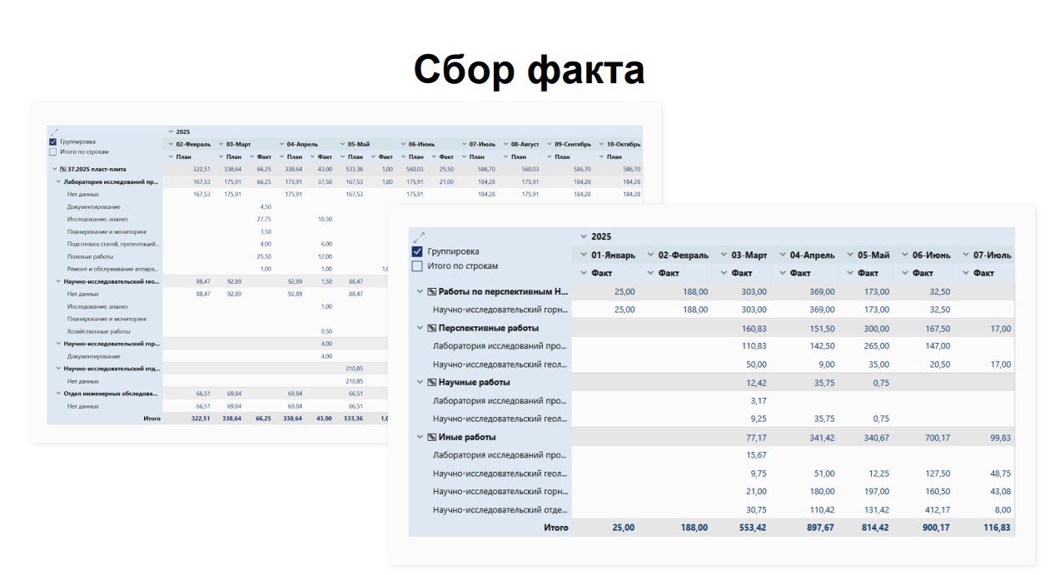The height and width of the screenshot is (575, 1060).
Task: Collapse the '10-Октябрь' column chevron
Action: pyautogui.click(x=601, y=144)
